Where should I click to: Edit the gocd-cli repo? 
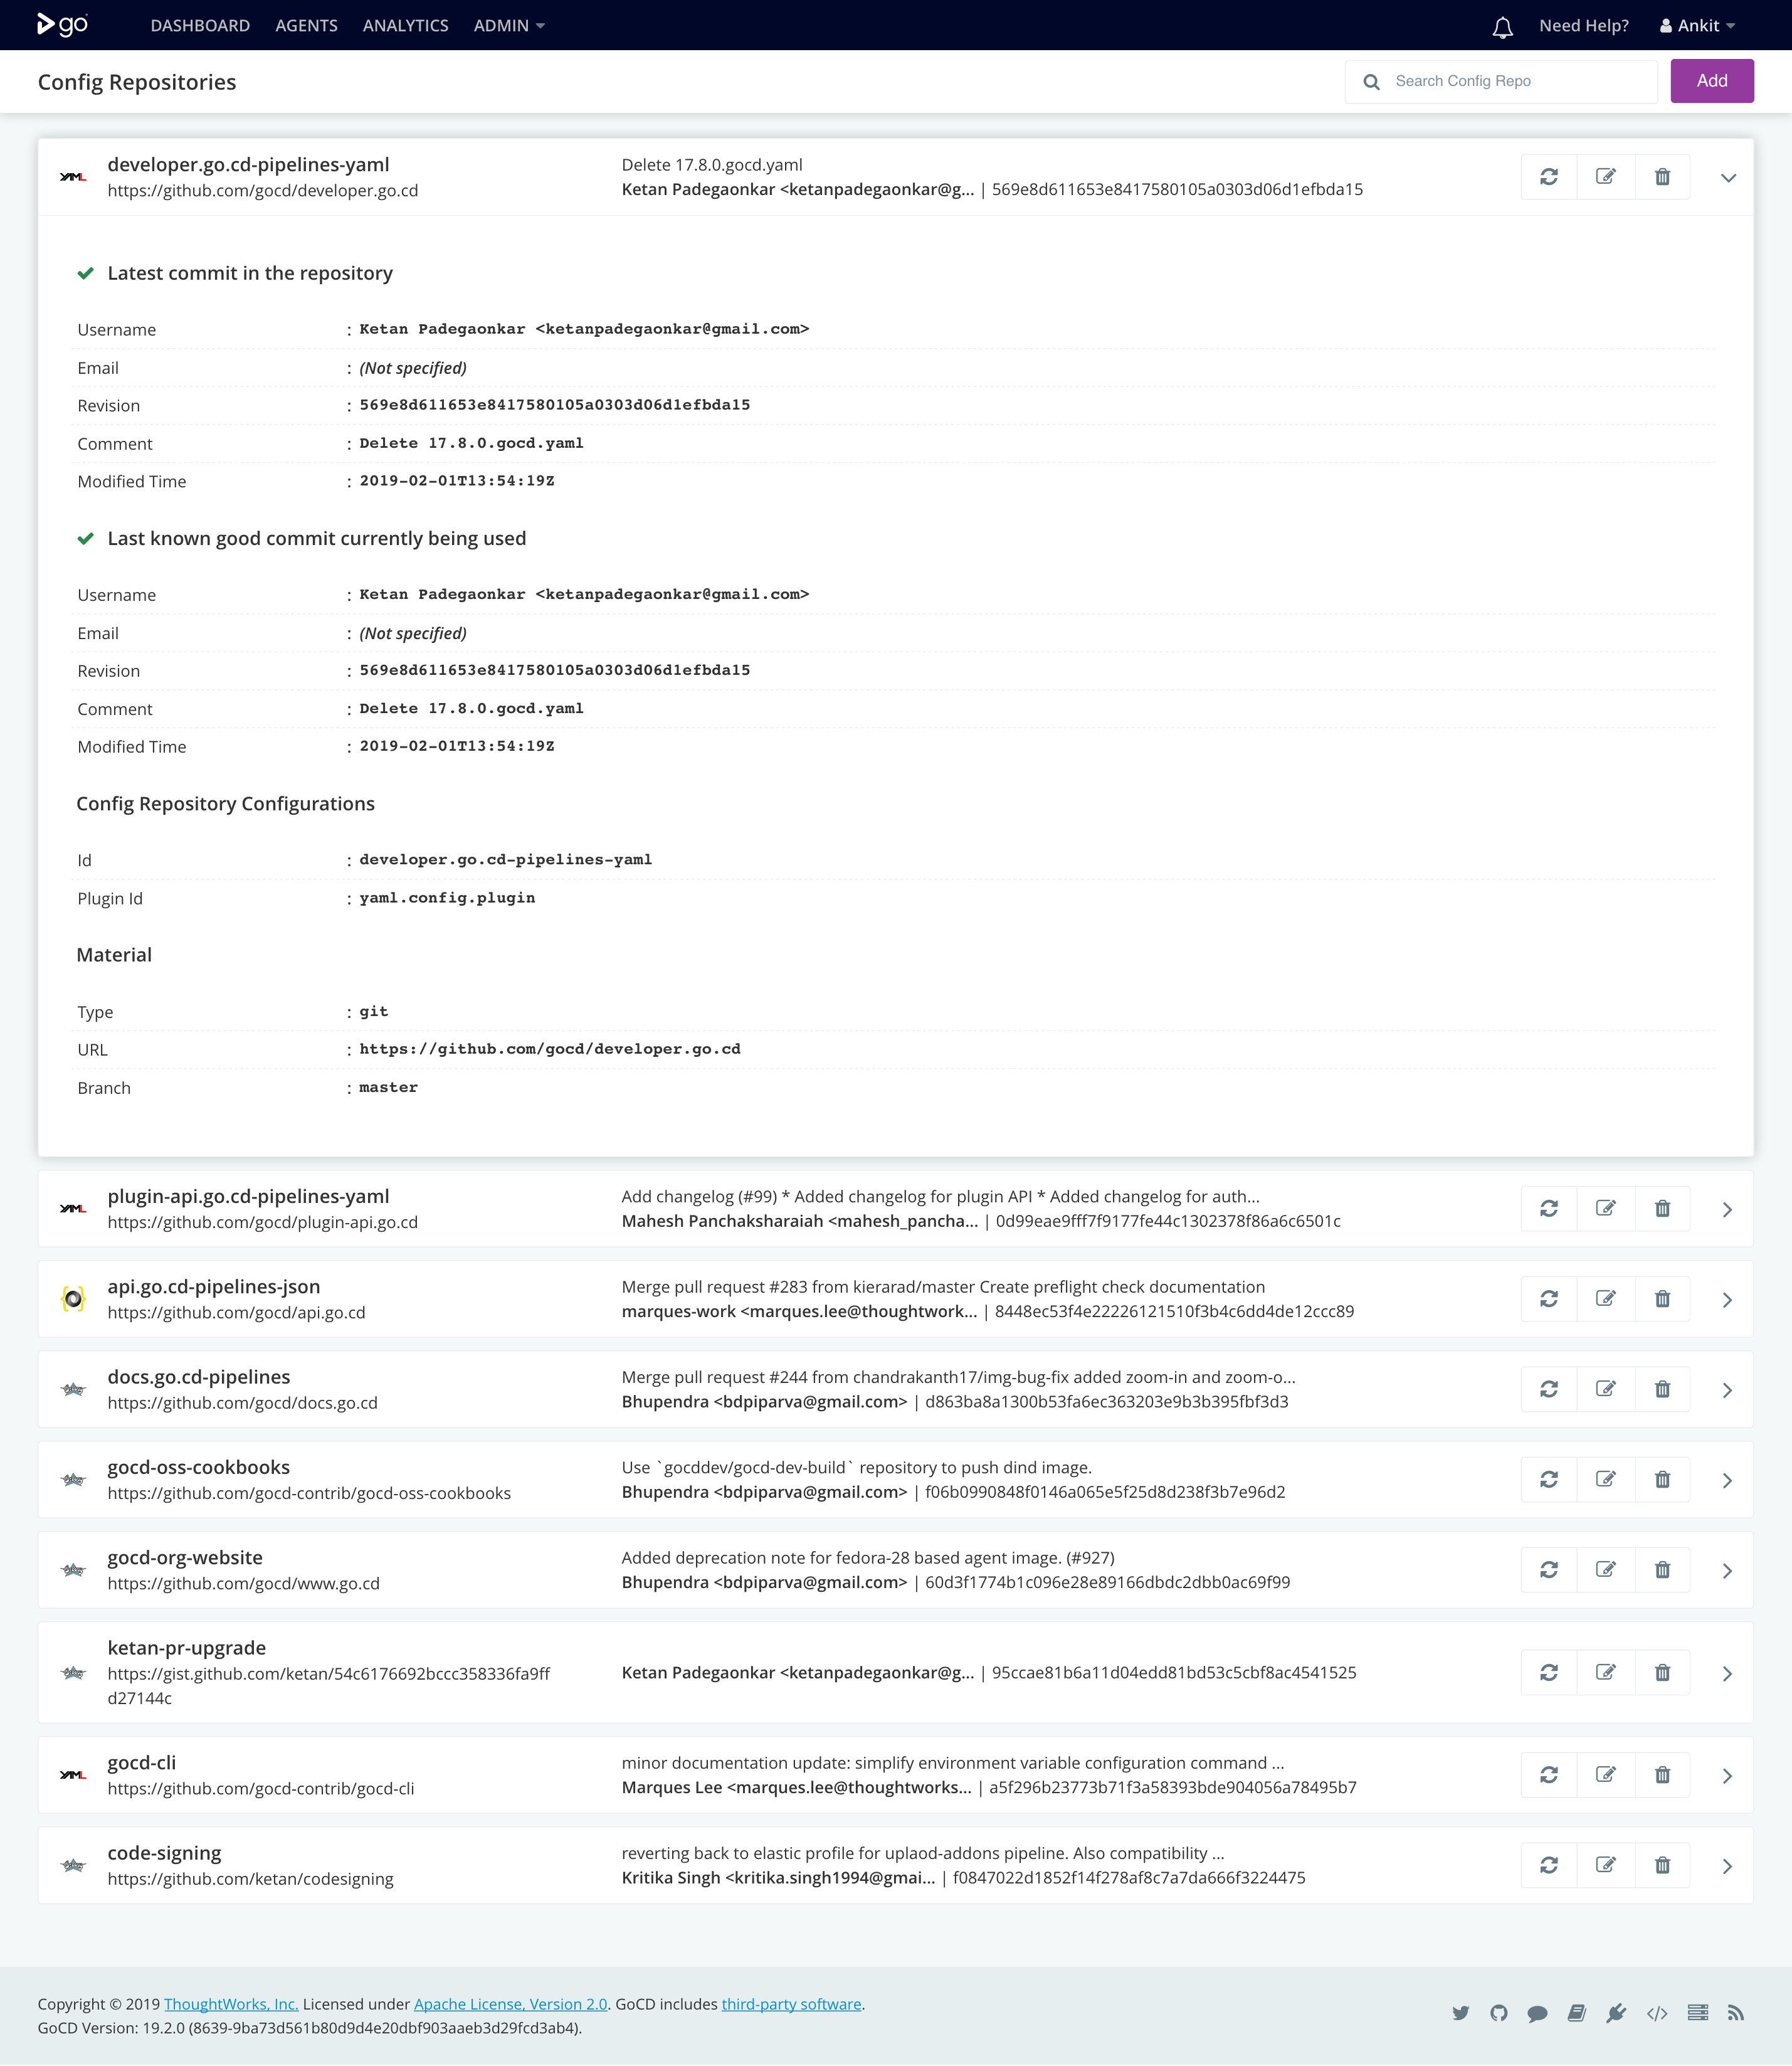click(x=1606, y=1775)
